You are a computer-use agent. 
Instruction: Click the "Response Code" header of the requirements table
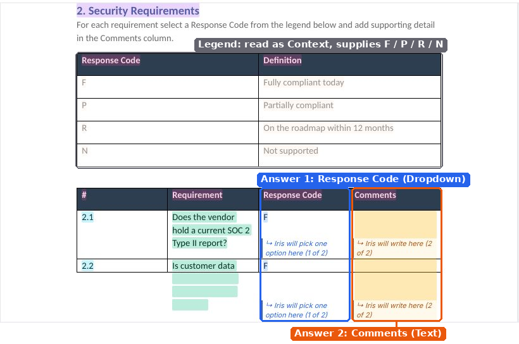click(x=292, y=195)
